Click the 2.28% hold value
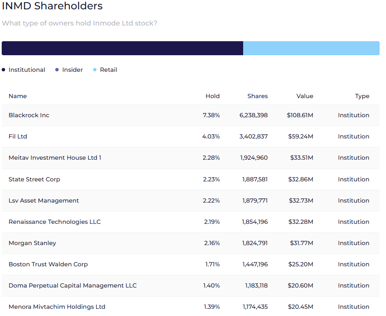This screenshot has height=316, width=386. tap(211, 158)
